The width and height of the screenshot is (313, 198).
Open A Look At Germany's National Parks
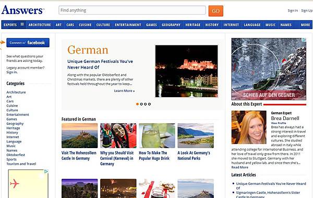pos(194,155)
